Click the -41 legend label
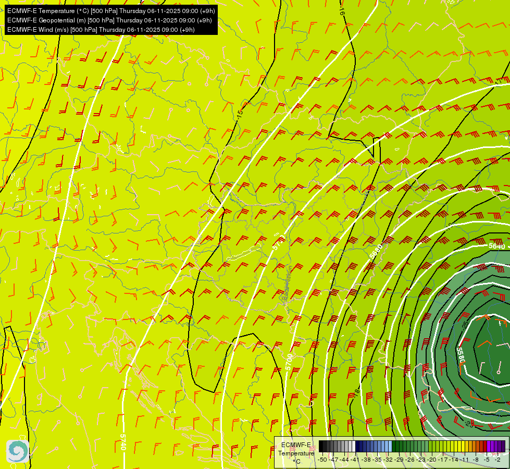The image size is (510, 469). click(355, 460)
